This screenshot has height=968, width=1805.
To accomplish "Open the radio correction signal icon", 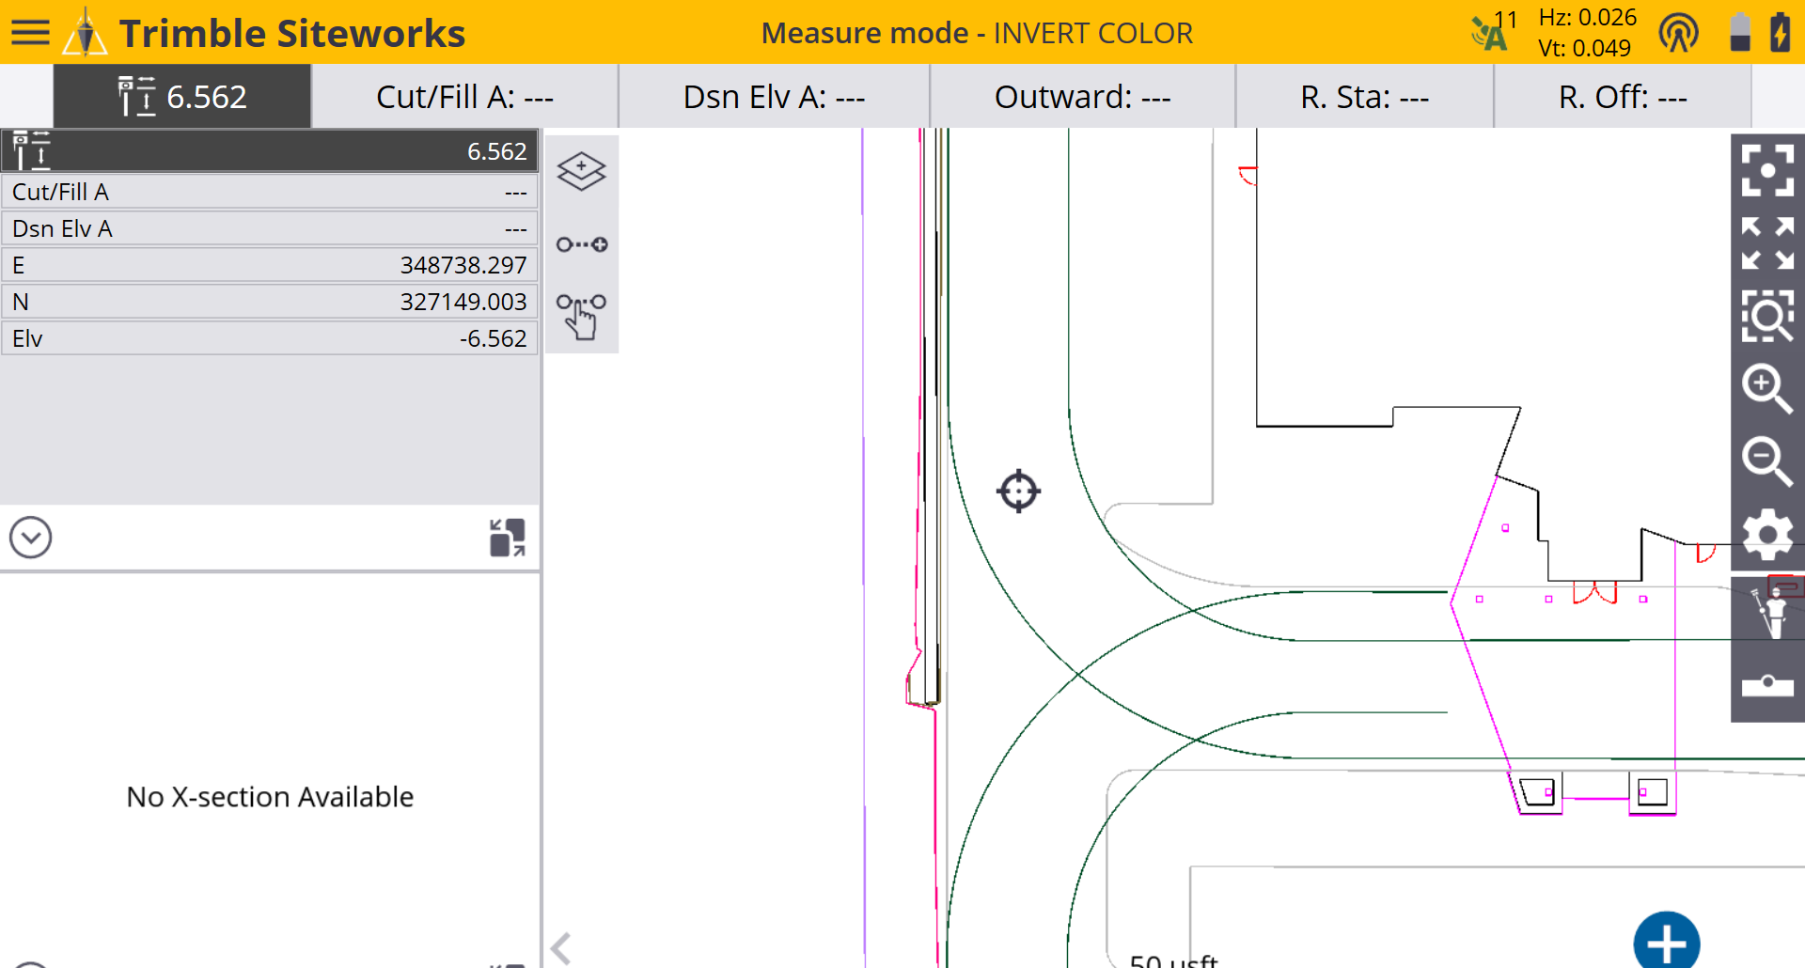I will point(1678,33).
